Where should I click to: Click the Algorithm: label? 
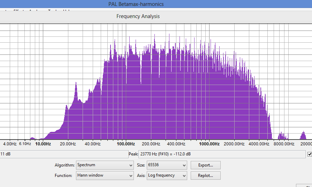point(65,165)
